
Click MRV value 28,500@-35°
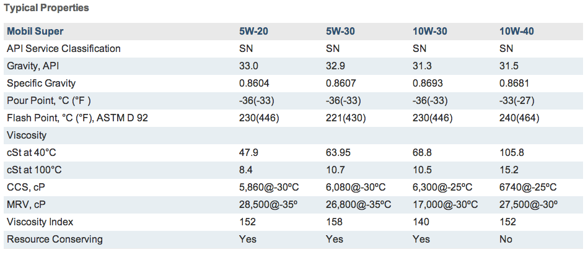268,204
